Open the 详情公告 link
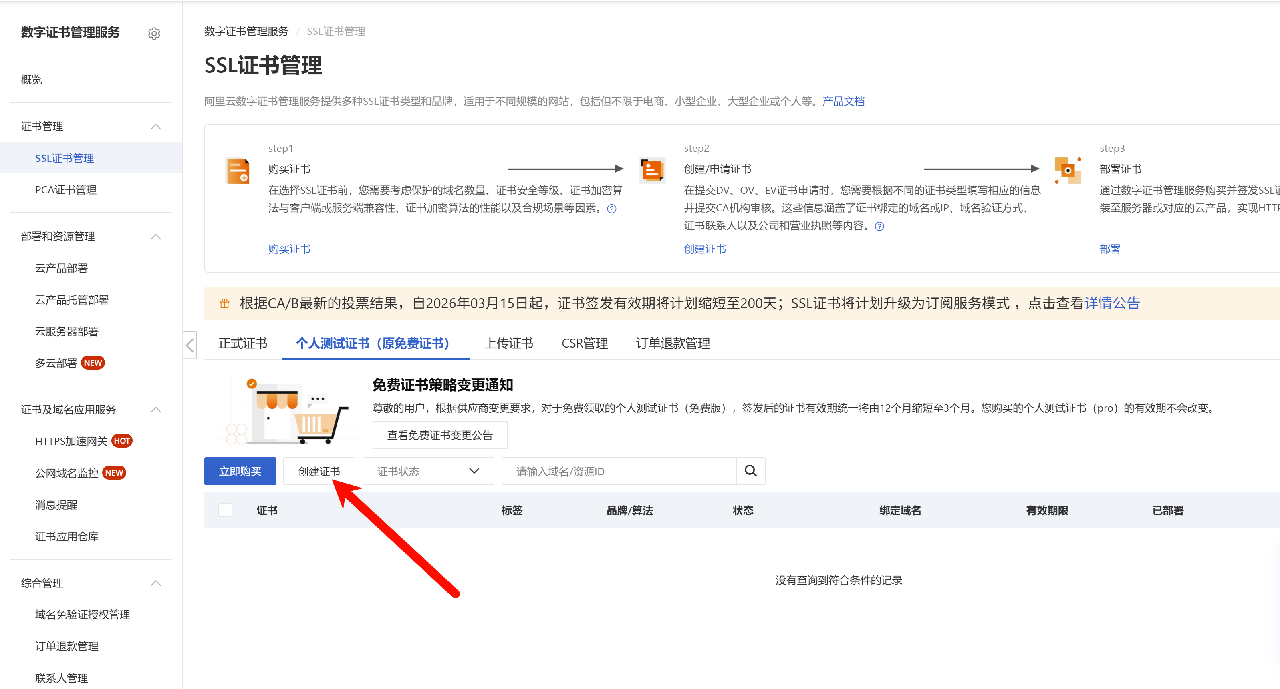 pyautogui.click(x=1112, y=303)
